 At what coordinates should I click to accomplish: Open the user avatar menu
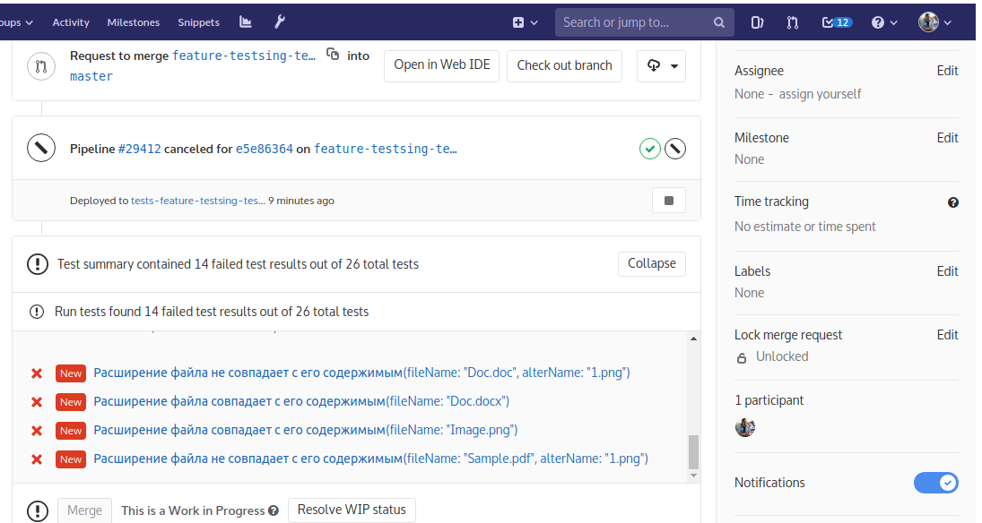click(934, 22)
